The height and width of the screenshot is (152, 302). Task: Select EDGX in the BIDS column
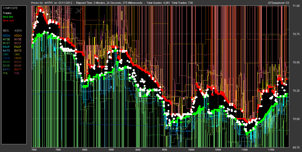click(7, 62)
